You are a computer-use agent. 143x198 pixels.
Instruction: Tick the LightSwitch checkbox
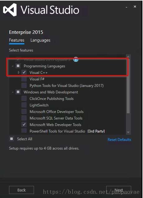(x=24, y=105)
